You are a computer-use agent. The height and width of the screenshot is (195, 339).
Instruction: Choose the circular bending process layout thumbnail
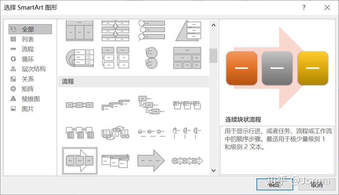115,132
